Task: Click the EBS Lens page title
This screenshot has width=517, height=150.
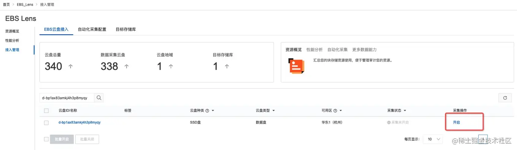Action: click(20, 18)
